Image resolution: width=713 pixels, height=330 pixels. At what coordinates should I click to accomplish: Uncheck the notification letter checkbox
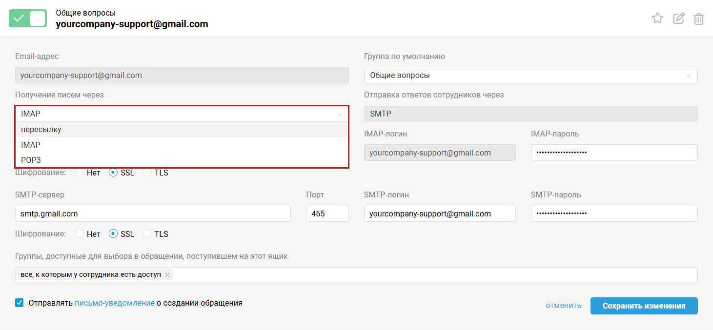pyautogui.click(x=20, y=303)
